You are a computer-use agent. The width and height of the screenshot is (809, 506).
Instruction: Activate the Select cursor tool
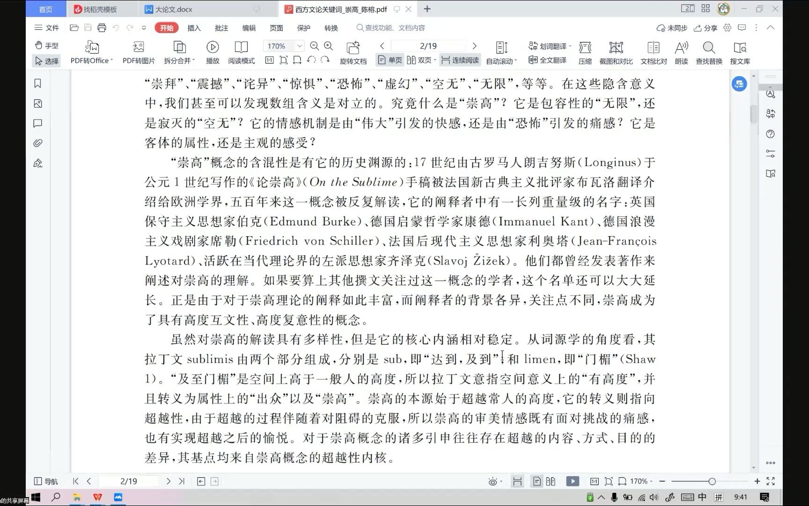46,61
